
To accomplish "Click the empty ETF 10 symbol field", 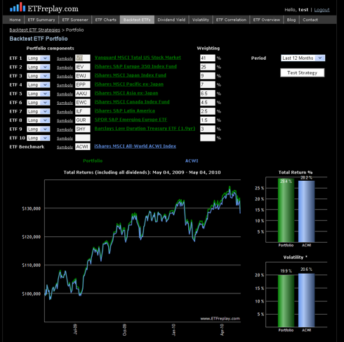I will [83, 138].
